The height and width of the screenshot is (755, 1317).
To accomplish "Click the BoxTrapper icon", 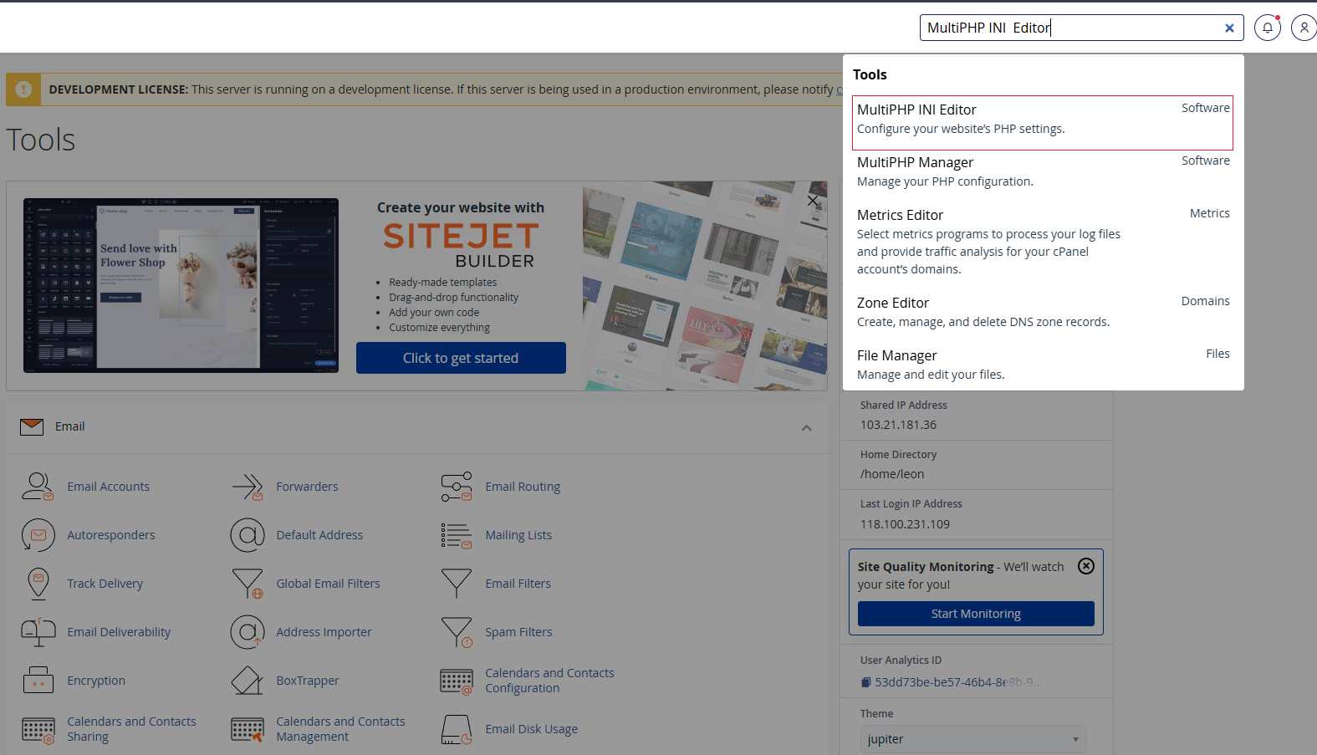I will pyautogui.click(x=248, y=681).
